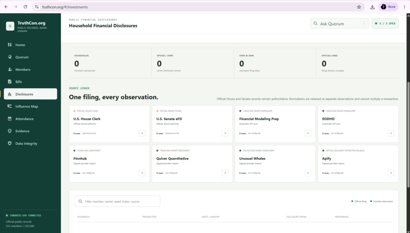The image size is (410, 233).
Task: Go to Home in the sidebar
Action: pos(31,45)
